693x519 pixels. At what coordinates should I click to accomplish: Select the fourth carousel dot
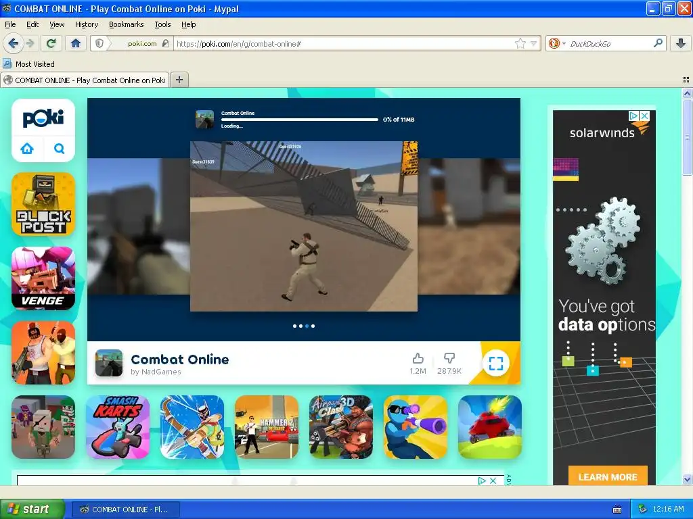pyautogui.click(x=313, y=326)
